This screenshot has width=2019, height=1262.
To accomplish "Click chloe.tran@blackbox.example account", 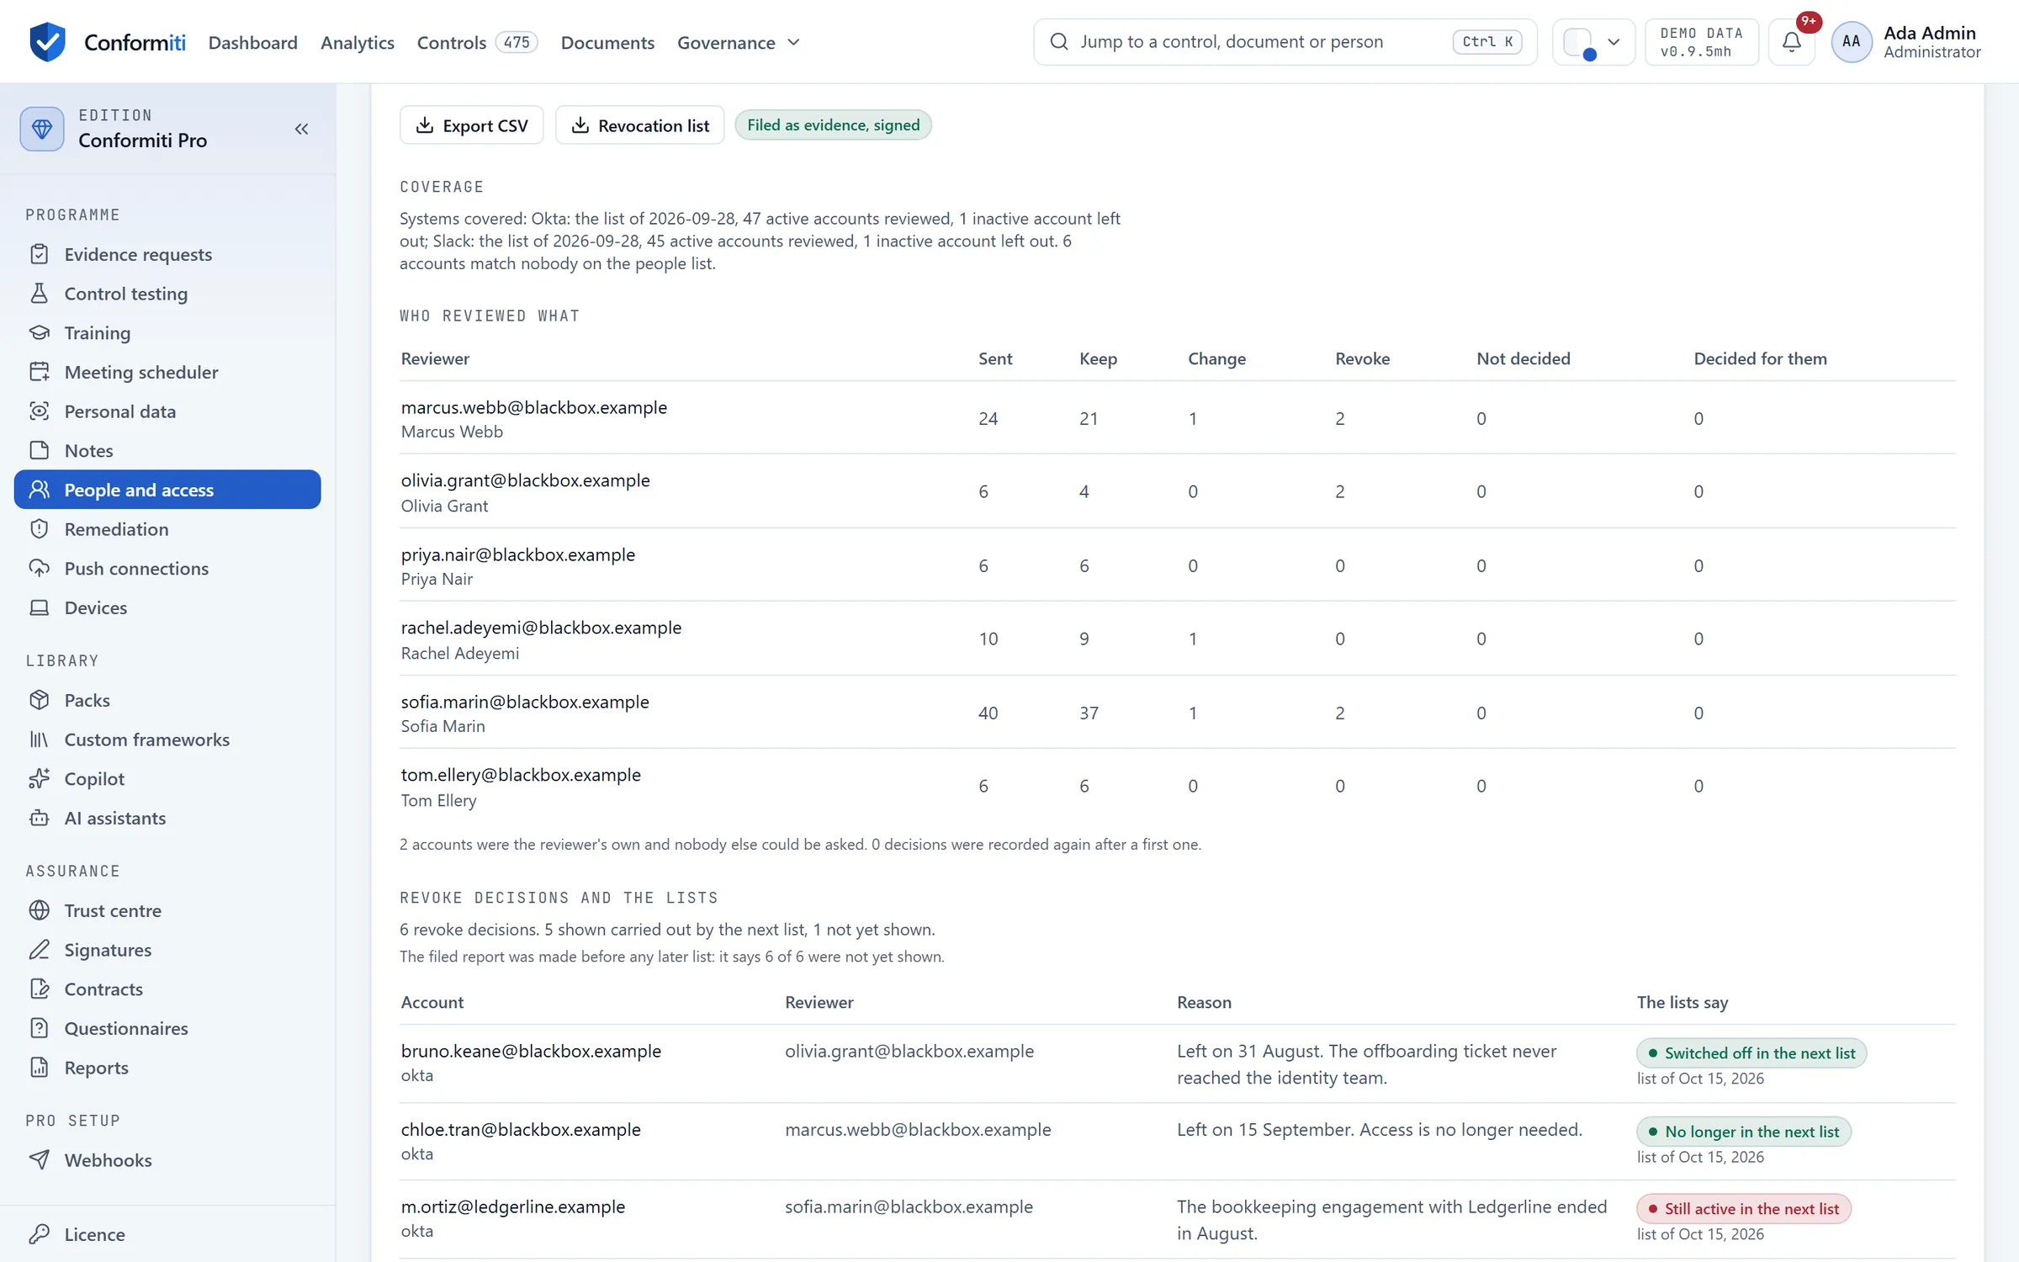I will 521,1129.
